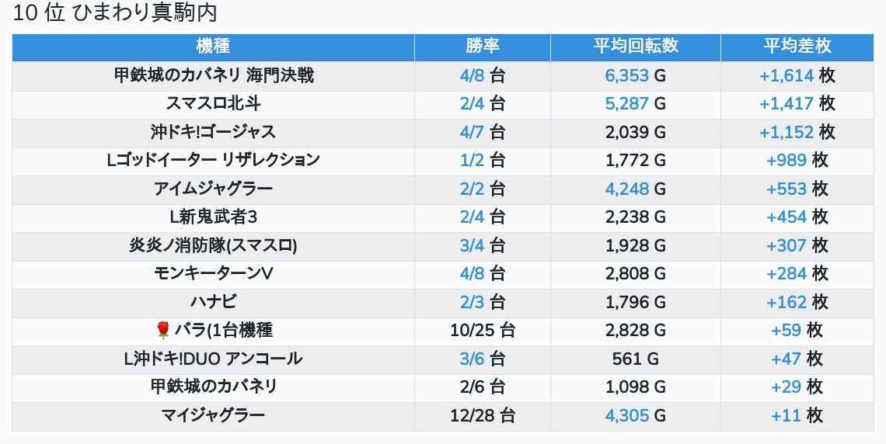This screenshot has width=886, height=444.
Task: Choose the L新鬼武者3 row
Action: pos(213,217)
